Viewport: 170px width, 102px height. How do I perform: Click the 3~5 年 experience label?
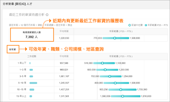point(23,76)
